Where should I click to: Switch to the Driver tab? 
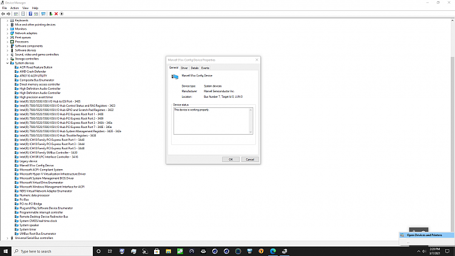184,68
